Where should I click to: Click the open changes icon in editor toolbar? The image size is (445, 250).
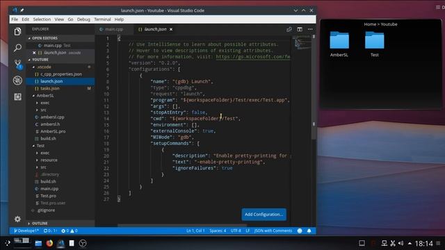coord(289,29)
